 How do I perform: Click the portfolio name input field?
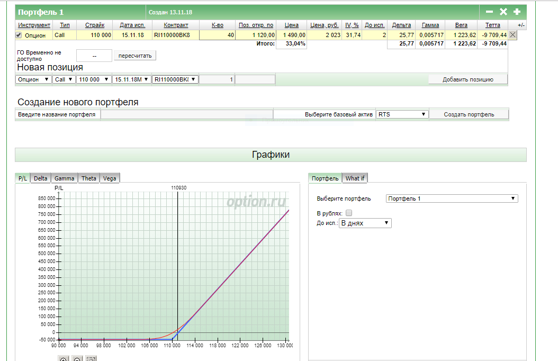[x=186, y=114]
